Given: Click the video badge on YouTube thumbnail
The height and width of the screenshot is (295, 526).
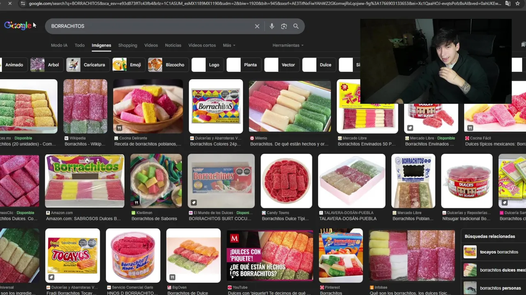Looking at the screenshot, I should [x=232, y=277].
